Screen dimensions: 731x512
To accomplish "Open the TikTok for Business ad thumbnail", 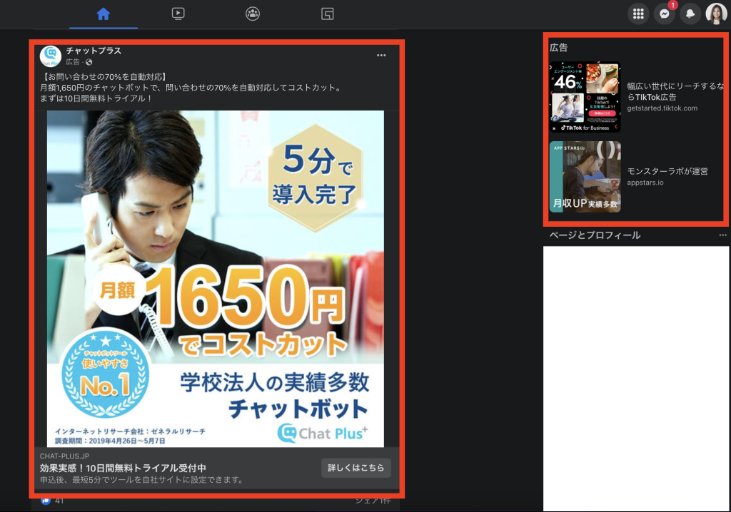I will (x=585, y=97).
